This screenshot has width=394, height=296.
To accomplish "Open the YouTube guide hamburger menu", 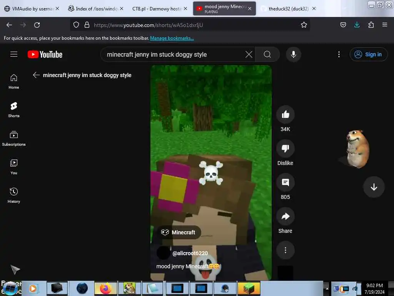I will 14,54.
